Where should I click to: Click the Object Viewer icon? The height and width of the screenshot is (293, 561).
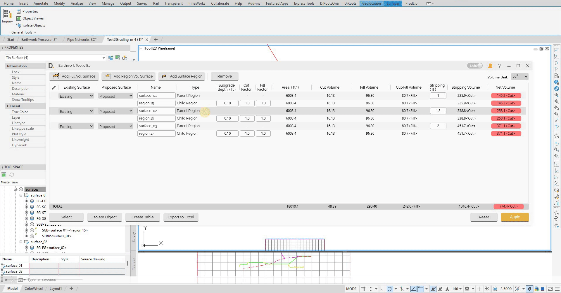click(x=19, y=18)
